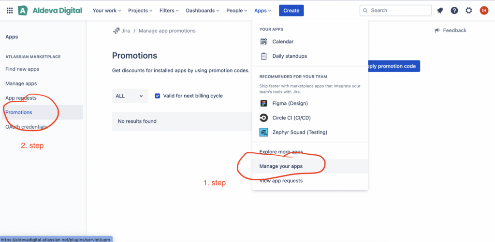Screen dimensions: 495x242
Task: Open notifications bell icon
Action: 440,11
